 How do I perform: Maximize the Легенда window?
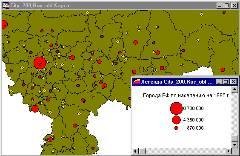(226, 82)
